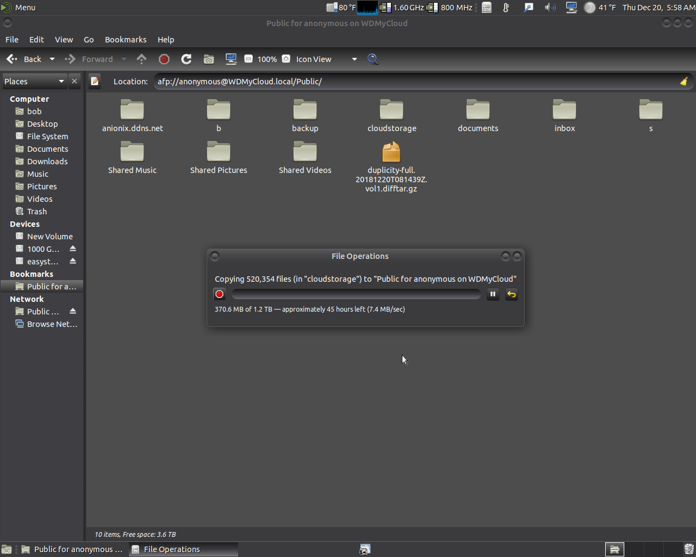Reset zoom via the 100% label
This screenshot has height=557, width=696.
click(x=267, y=59)
